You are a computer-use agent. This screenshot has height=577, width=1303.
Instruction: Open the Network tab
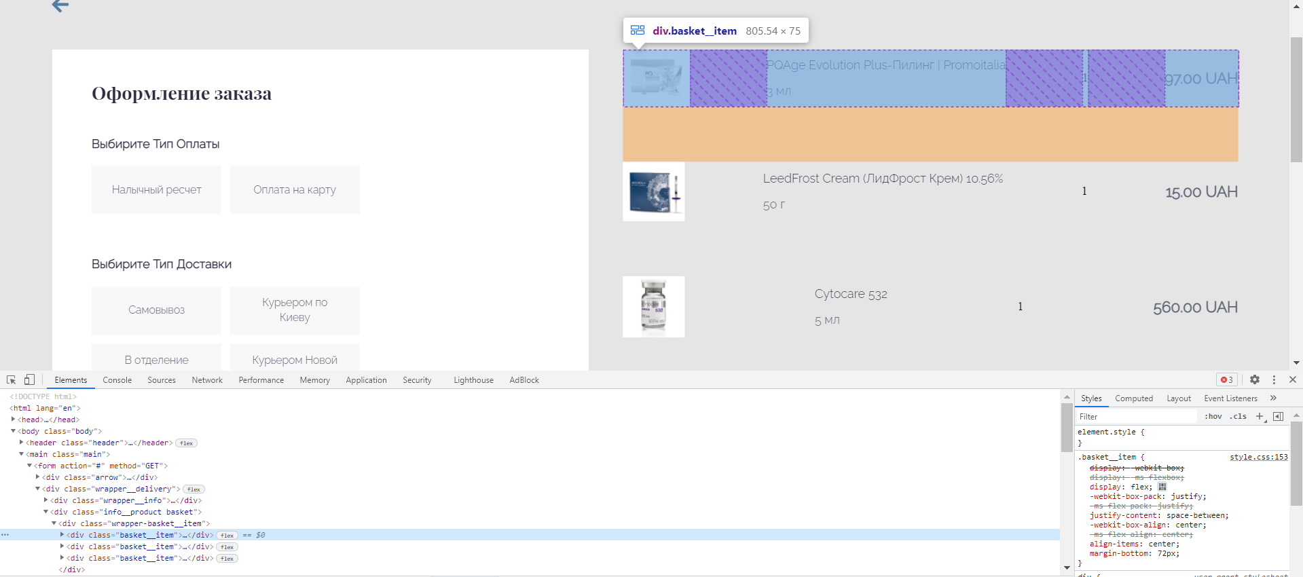coord(207,380)
